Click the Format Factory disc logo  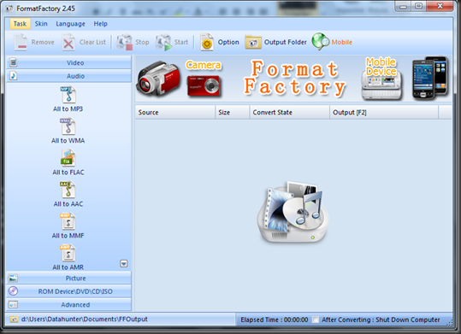(x=293, y=213)
